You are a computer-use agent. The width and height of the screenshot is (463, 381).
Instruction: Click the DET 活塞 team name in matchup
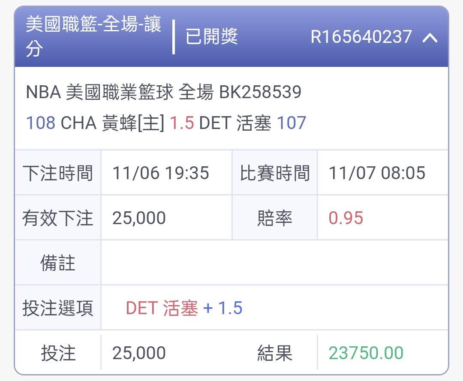235,123
